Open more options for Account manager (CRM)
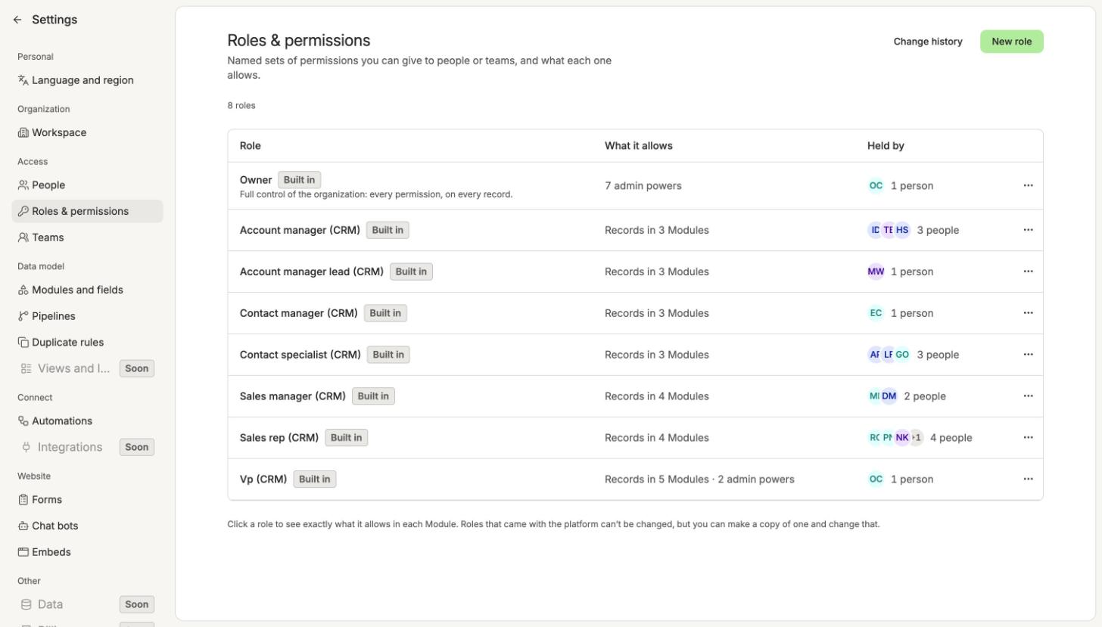Image resolution: width=1102 pixels, height=627 pixels. [1028, 230]
